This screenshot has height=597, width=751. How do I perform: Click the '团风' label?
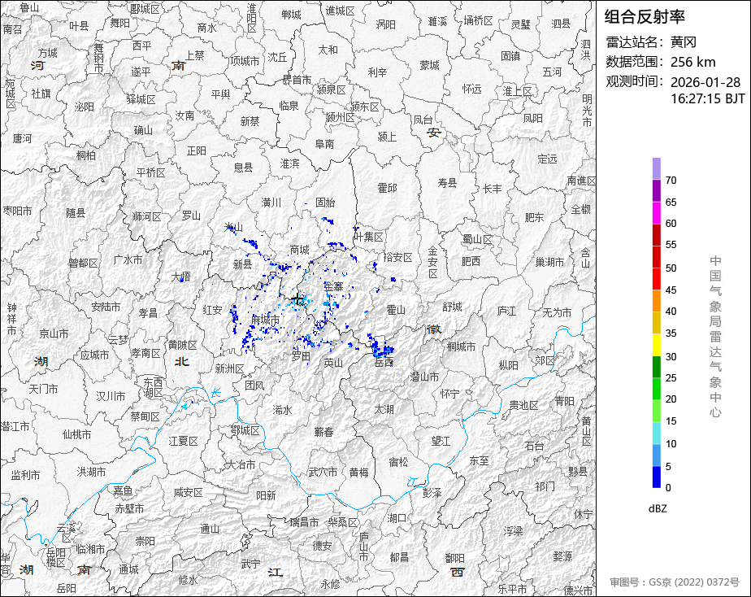tap(254, 386)
